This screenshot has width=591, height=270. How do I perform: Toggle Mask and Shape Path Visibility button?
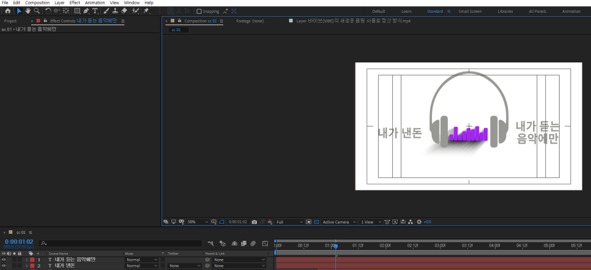[221, 222]
